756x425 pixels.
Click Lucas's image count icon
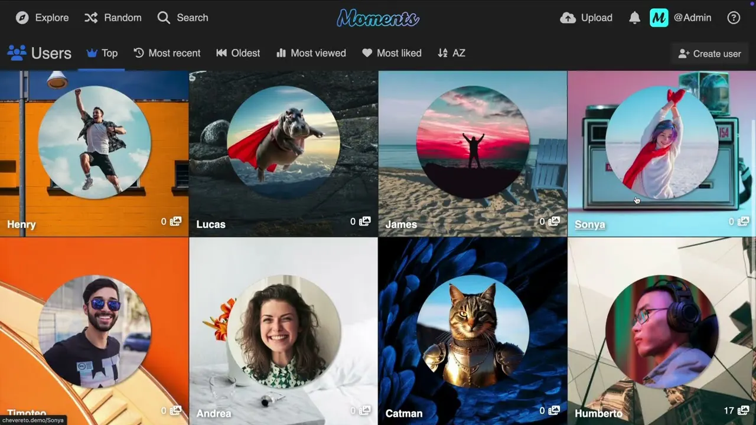365,221
